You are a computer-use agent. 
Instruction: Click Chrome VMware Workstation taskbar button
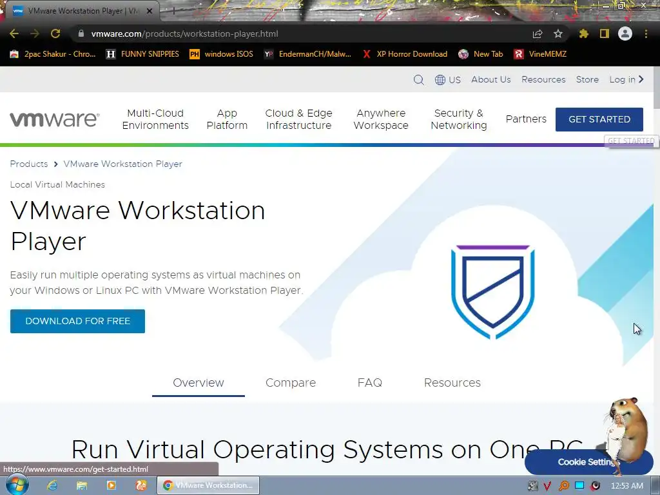(208, 485)
